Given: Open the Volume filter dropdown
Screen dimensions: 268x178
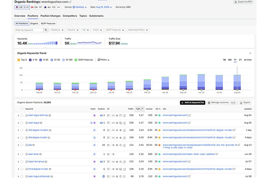Looking at the screenshot, I should 73,30.
